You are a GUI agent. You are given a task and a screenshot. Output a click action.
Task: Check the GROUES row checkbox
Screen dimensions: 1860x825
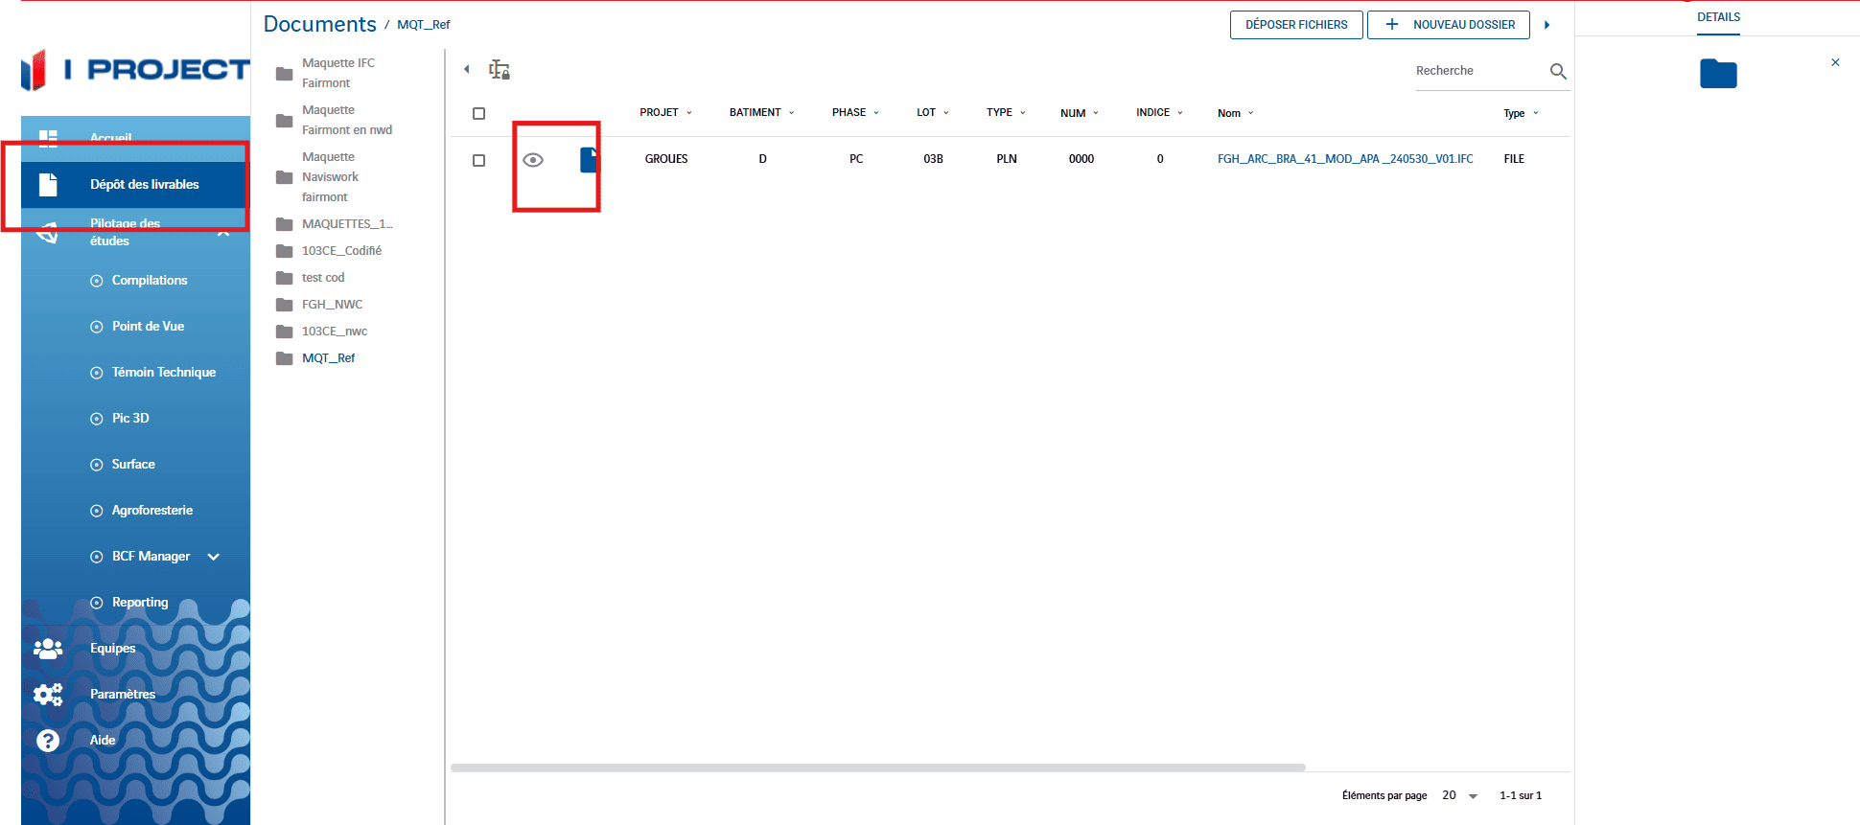[479, 160]
